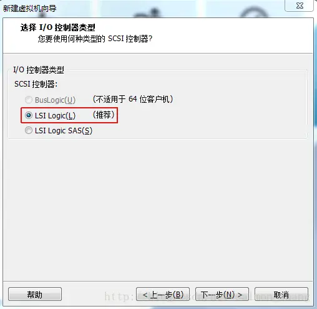The image size is (317, 309).
Task: Proceed using the 下一步(N) button
Action: (x=222, y=294)
